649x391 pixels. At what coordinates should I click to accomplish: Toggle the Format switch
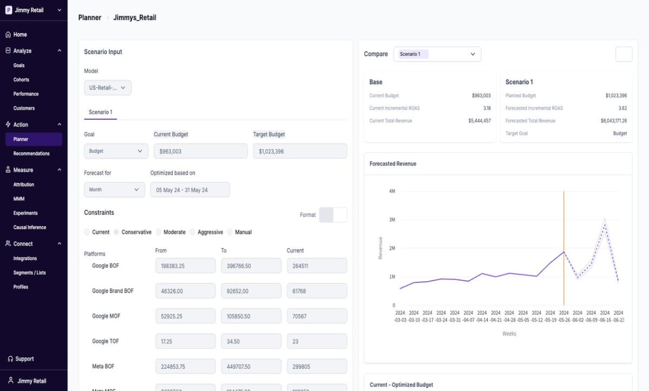(333, 215)
